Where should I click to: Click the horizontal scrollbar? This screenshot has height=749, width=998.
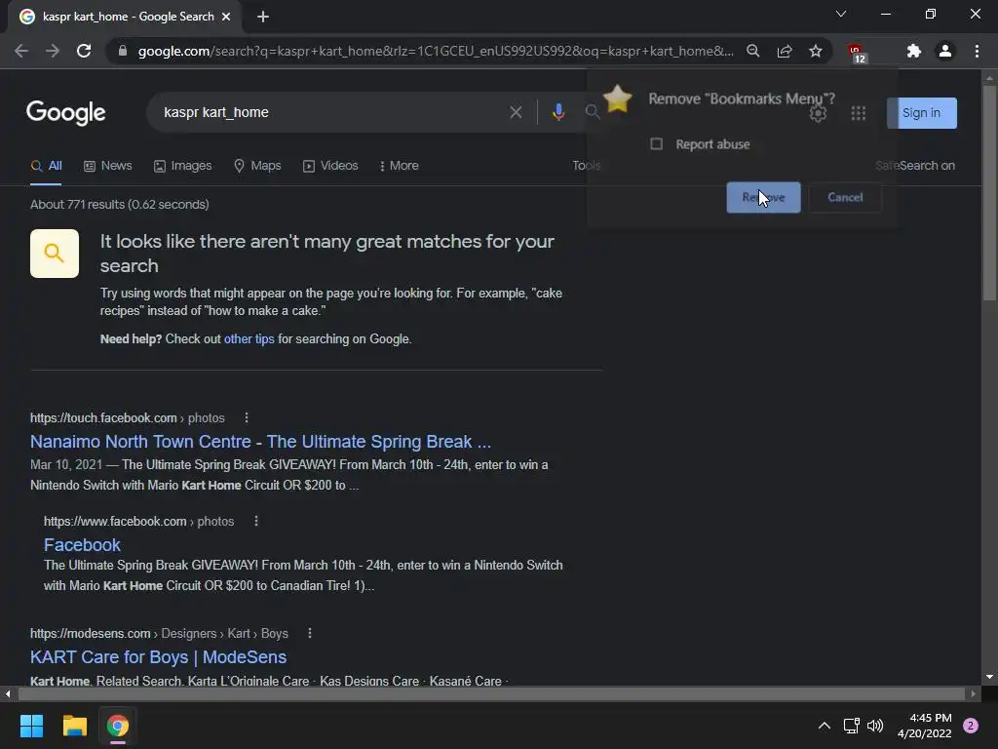pos(492,693)
